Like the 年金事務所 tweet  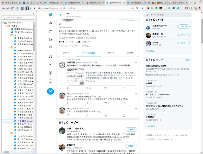click(106, 115)
